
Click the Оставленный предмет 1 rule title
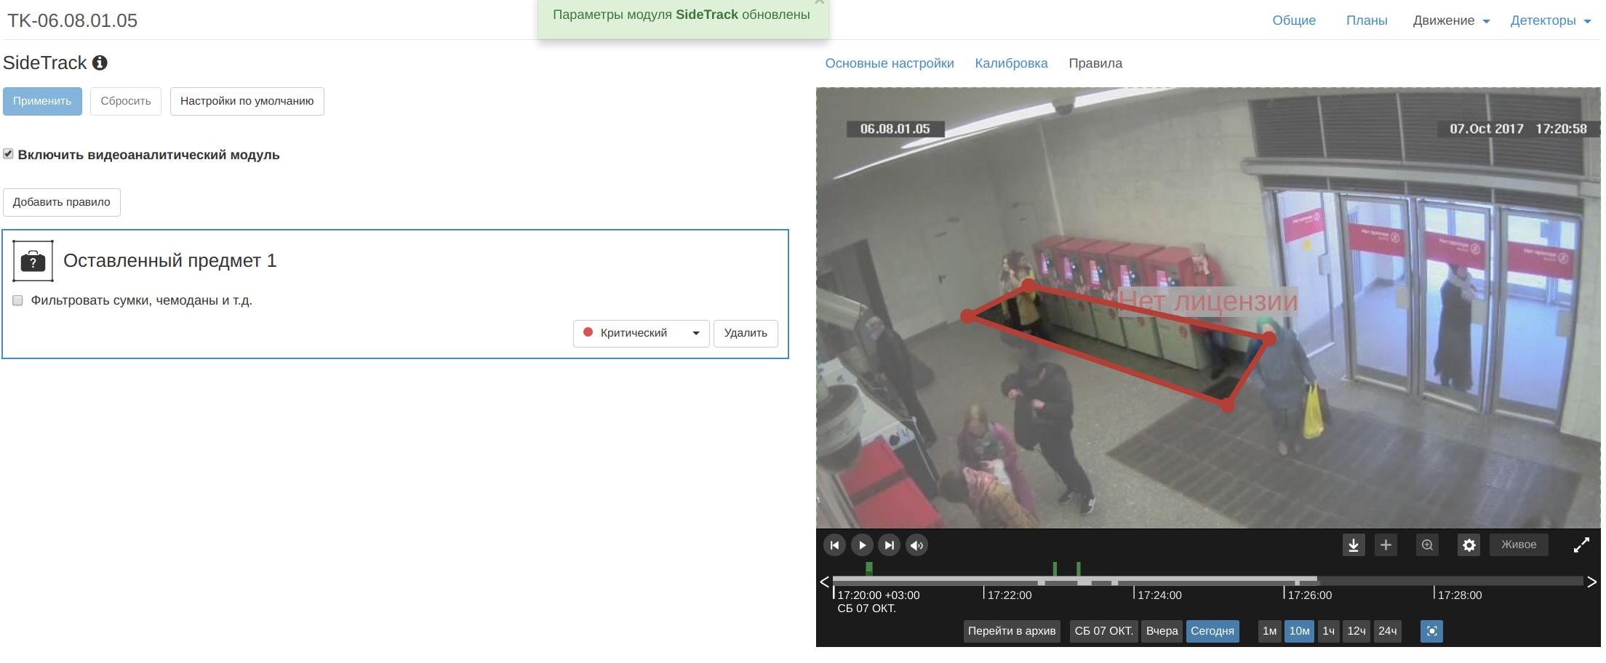pyautogui.click(x=170, y=261)
